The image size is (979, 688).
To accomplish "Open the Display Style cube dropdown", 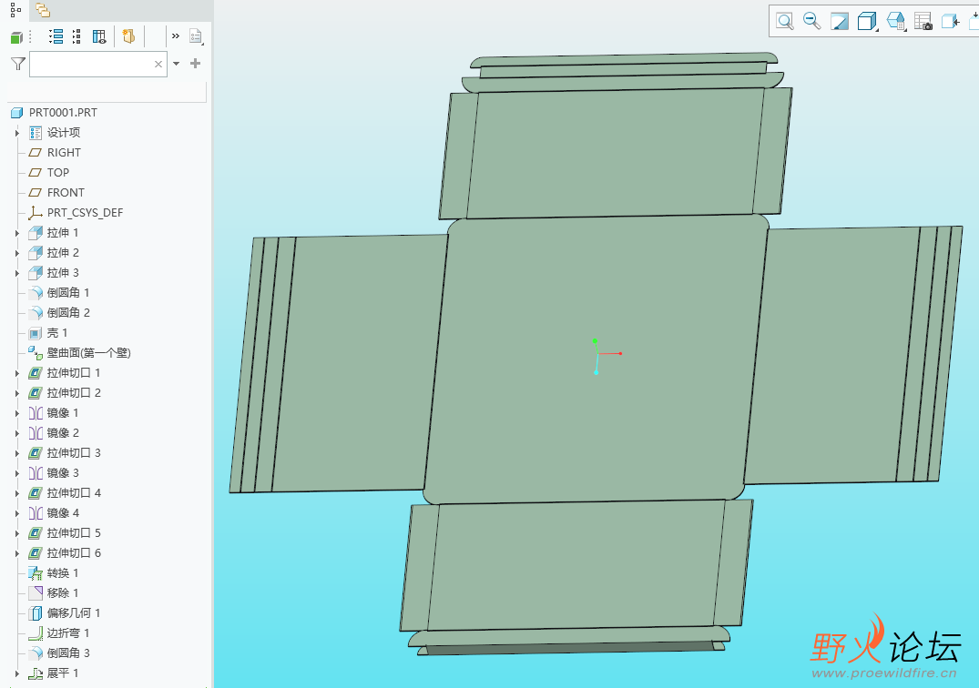I will point(867,21).
